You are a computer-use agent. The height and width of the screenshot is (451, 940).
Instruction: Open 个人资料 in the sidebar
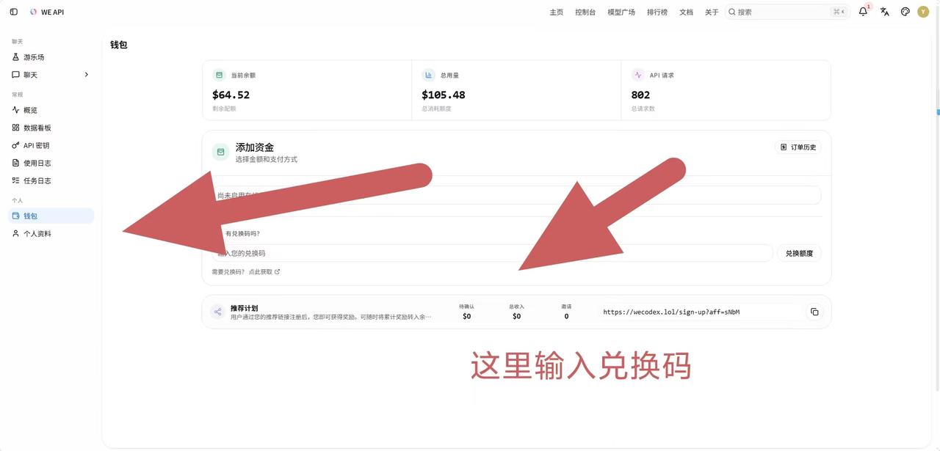click(51, 233)
